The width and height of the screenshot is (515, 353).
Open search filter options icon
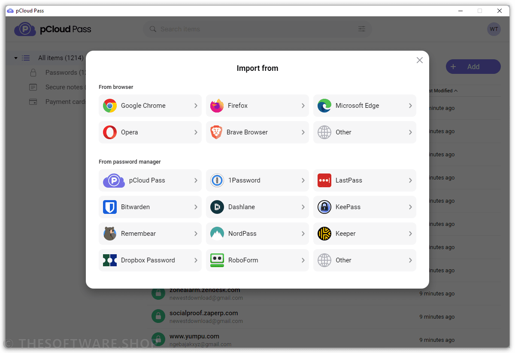click(362, 29)
